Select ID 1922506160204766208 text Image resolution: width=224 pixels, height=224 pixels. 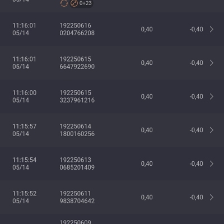pyautogui.click(x=77, y=29)
